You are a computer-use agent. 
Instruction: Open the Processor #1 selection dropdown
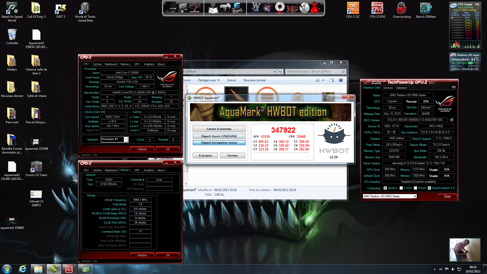click(x=126, y=140)
